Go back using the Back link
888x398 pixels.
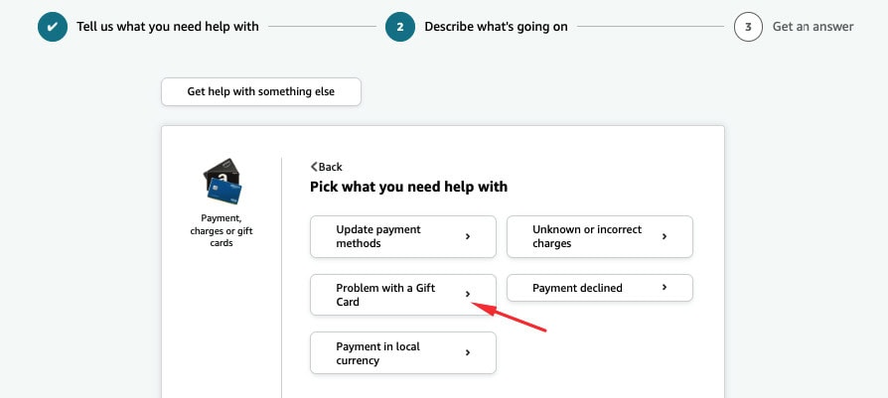330,167
